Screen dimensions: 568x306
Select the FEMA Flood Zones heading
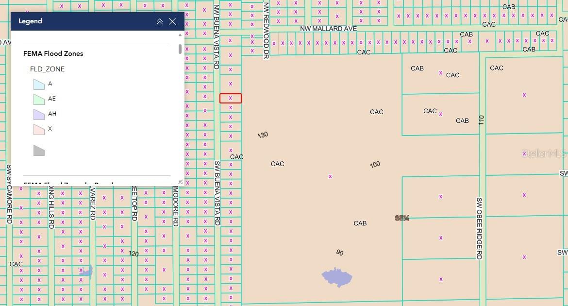[53, 53]
